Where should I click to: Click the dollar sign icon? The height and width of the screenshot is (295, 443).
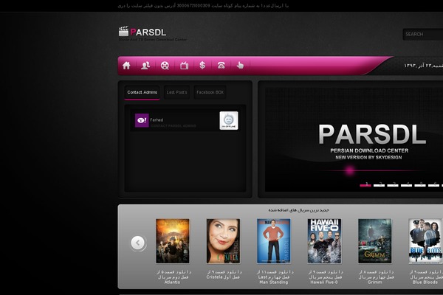pyautogui.click(x=202, y=66)
